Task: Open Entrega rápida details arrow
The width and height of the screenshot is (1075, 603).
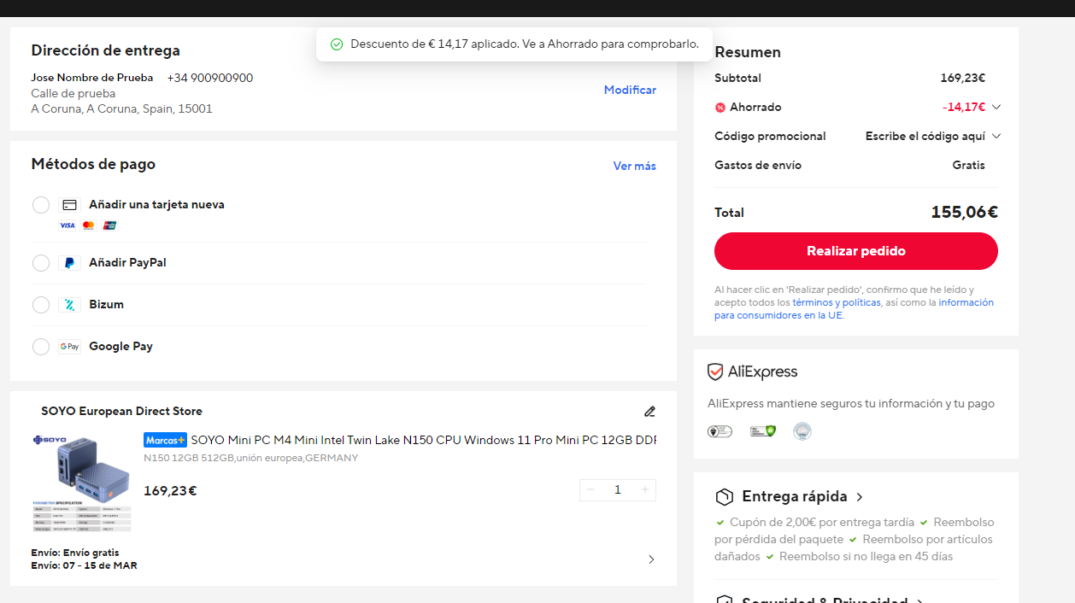Action: pos(860,497)
